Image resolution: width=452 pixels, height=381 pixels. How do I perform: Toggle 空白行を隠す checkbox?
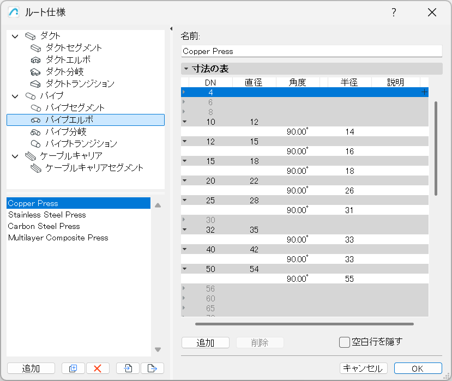click(345, 342)
